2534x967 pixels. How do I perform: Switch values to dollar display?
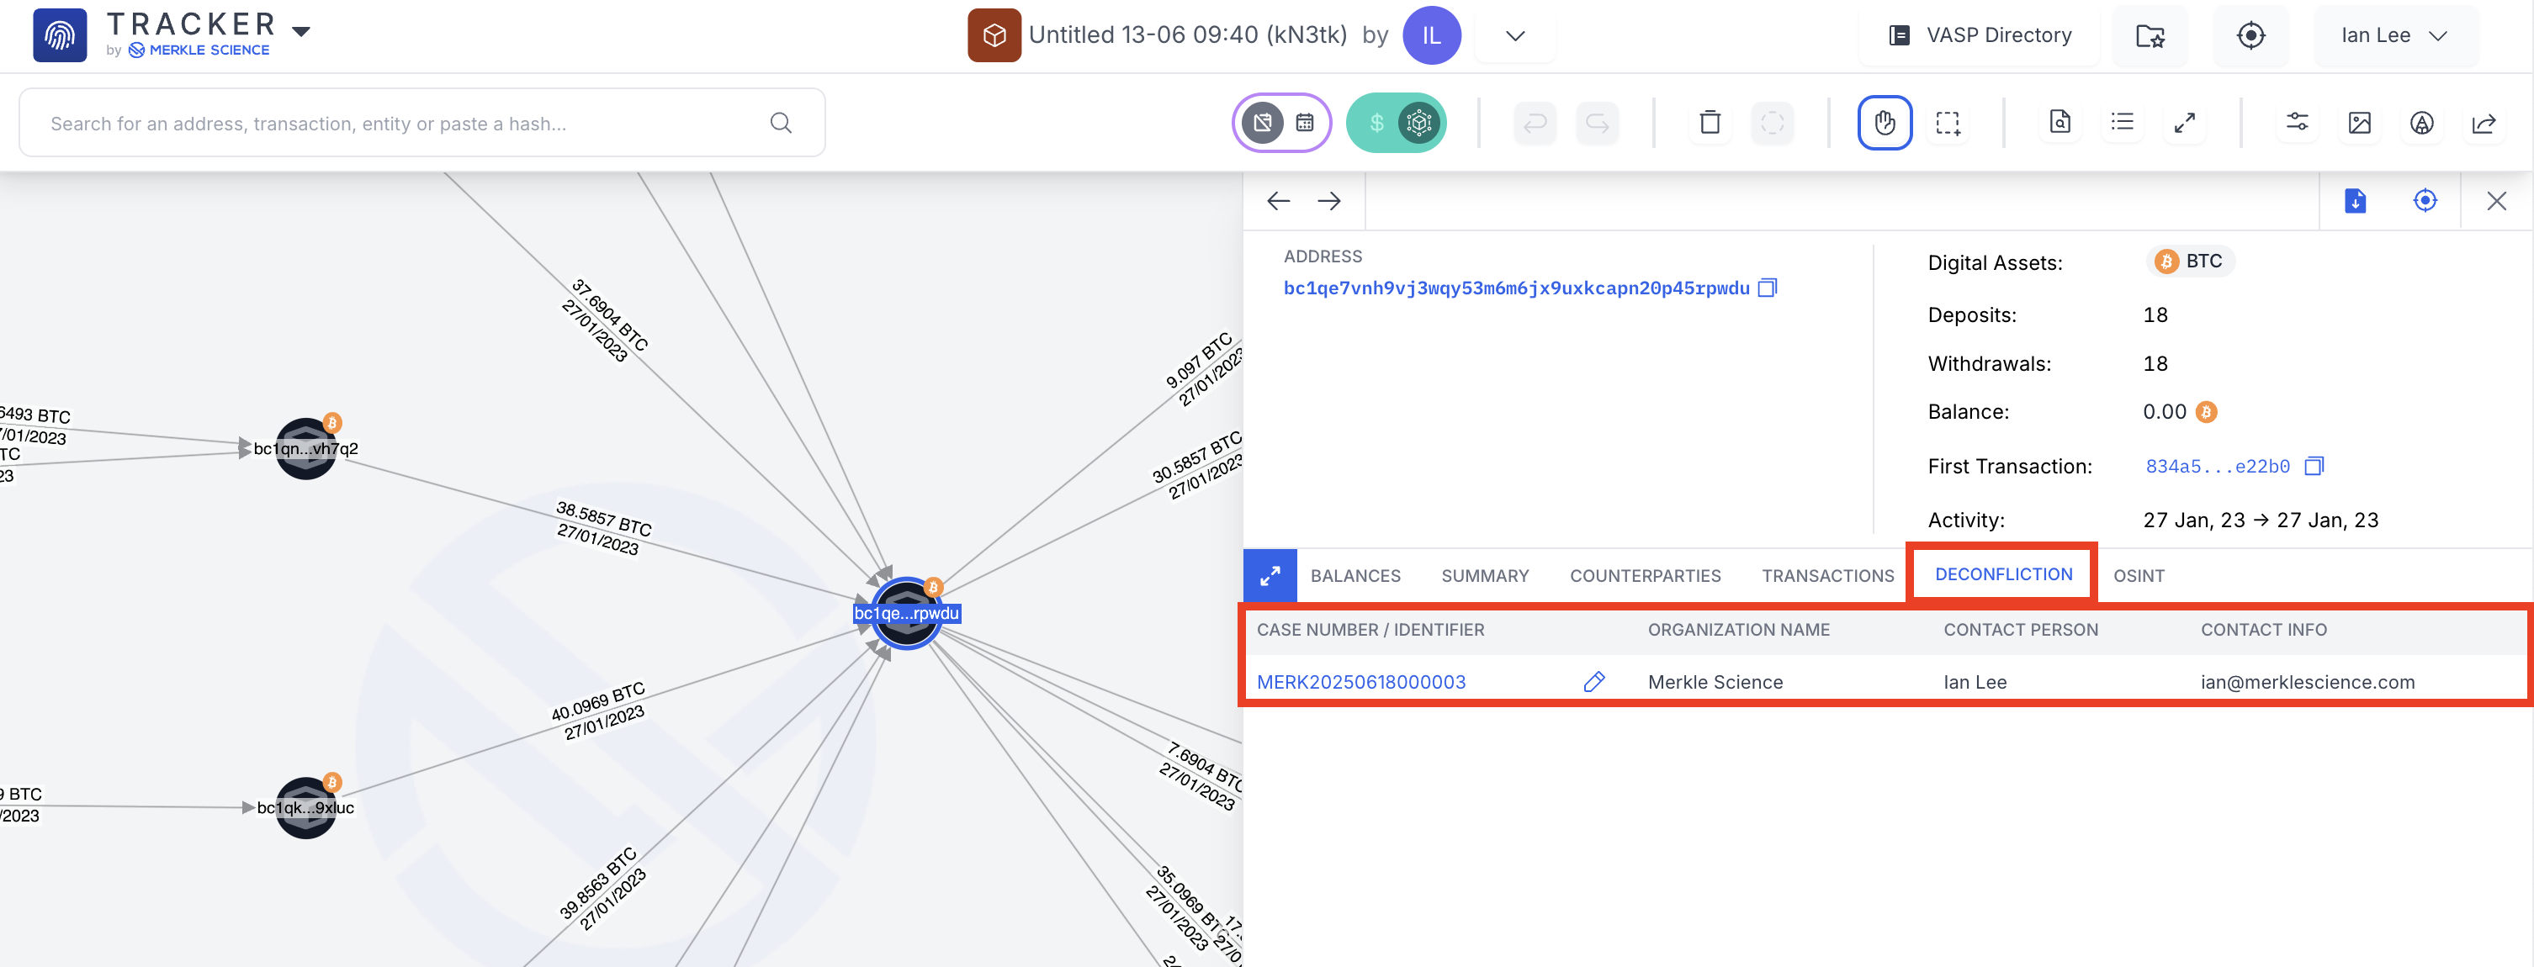[1376, 123]
